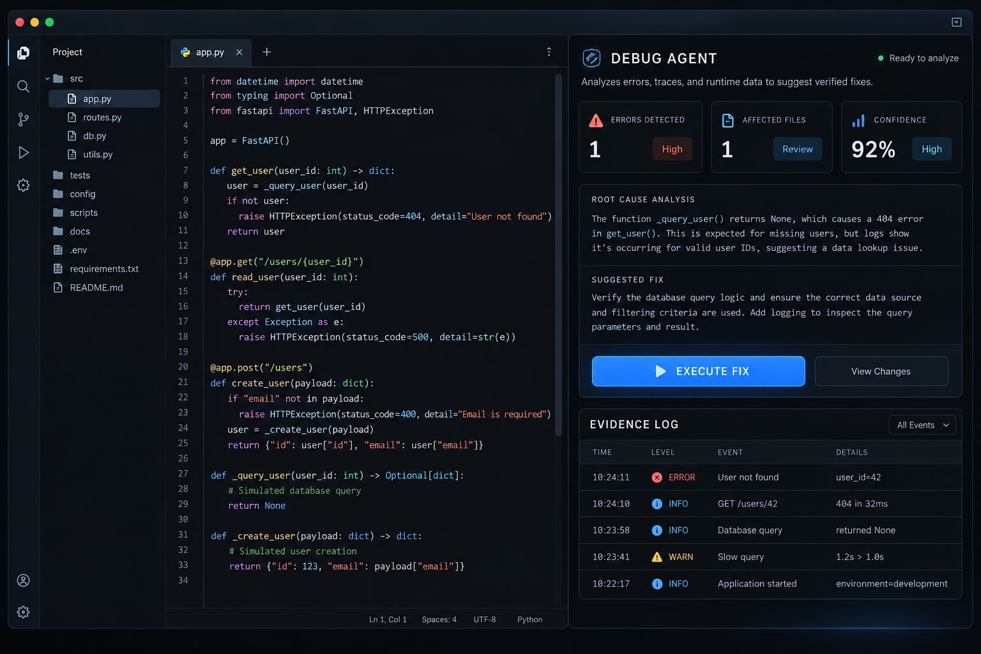981x654 pixels.
Task: Toggle the panel layout icon in title bar
Action: 956,22
